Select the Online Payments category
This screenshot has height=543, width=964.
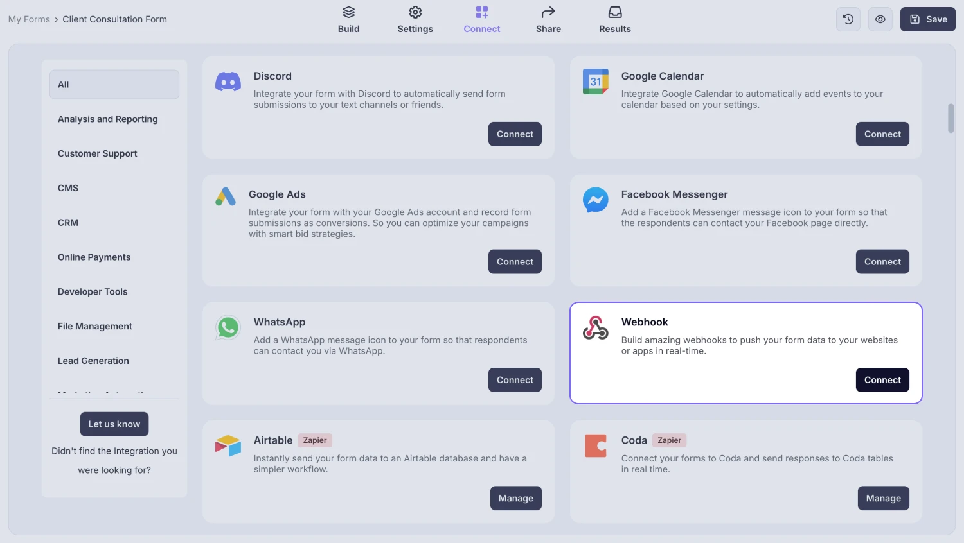(x=94, y=257)
